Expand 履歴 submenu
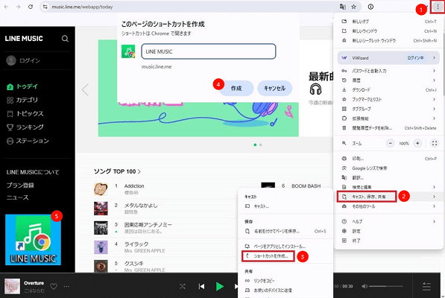The image size is (445, 298). (x=388, y=80)
